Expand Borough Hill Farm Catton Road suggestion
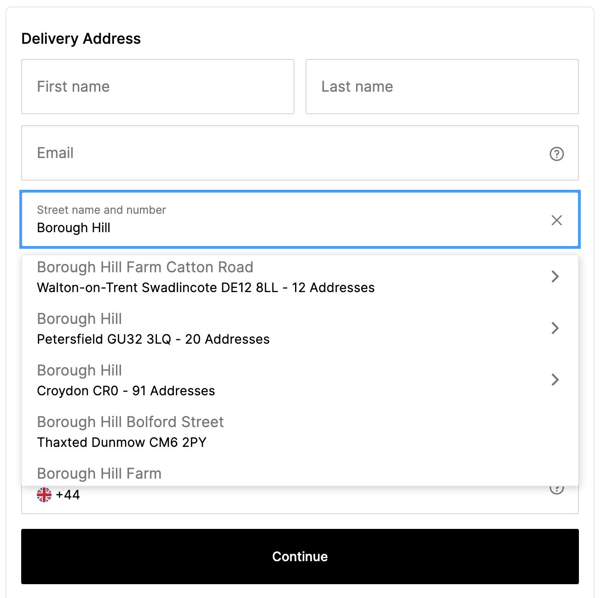 tap(555, 276)
